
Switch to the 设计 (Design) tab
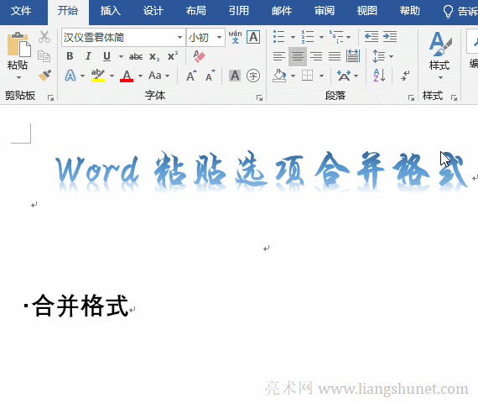(x=153, y=11)
